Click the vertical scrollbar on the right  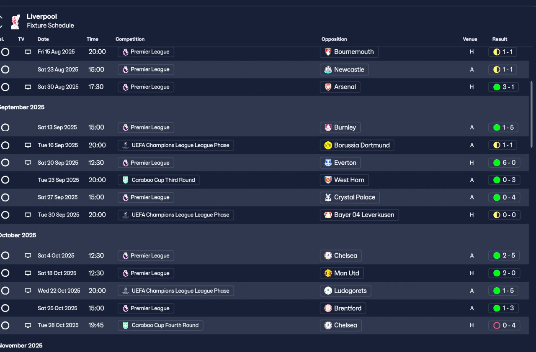click(x=532, y=114)
